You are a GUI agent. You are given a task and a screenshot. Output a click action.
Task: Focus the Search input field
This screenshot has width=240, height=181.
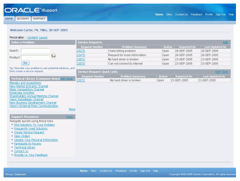pos(35,51)
